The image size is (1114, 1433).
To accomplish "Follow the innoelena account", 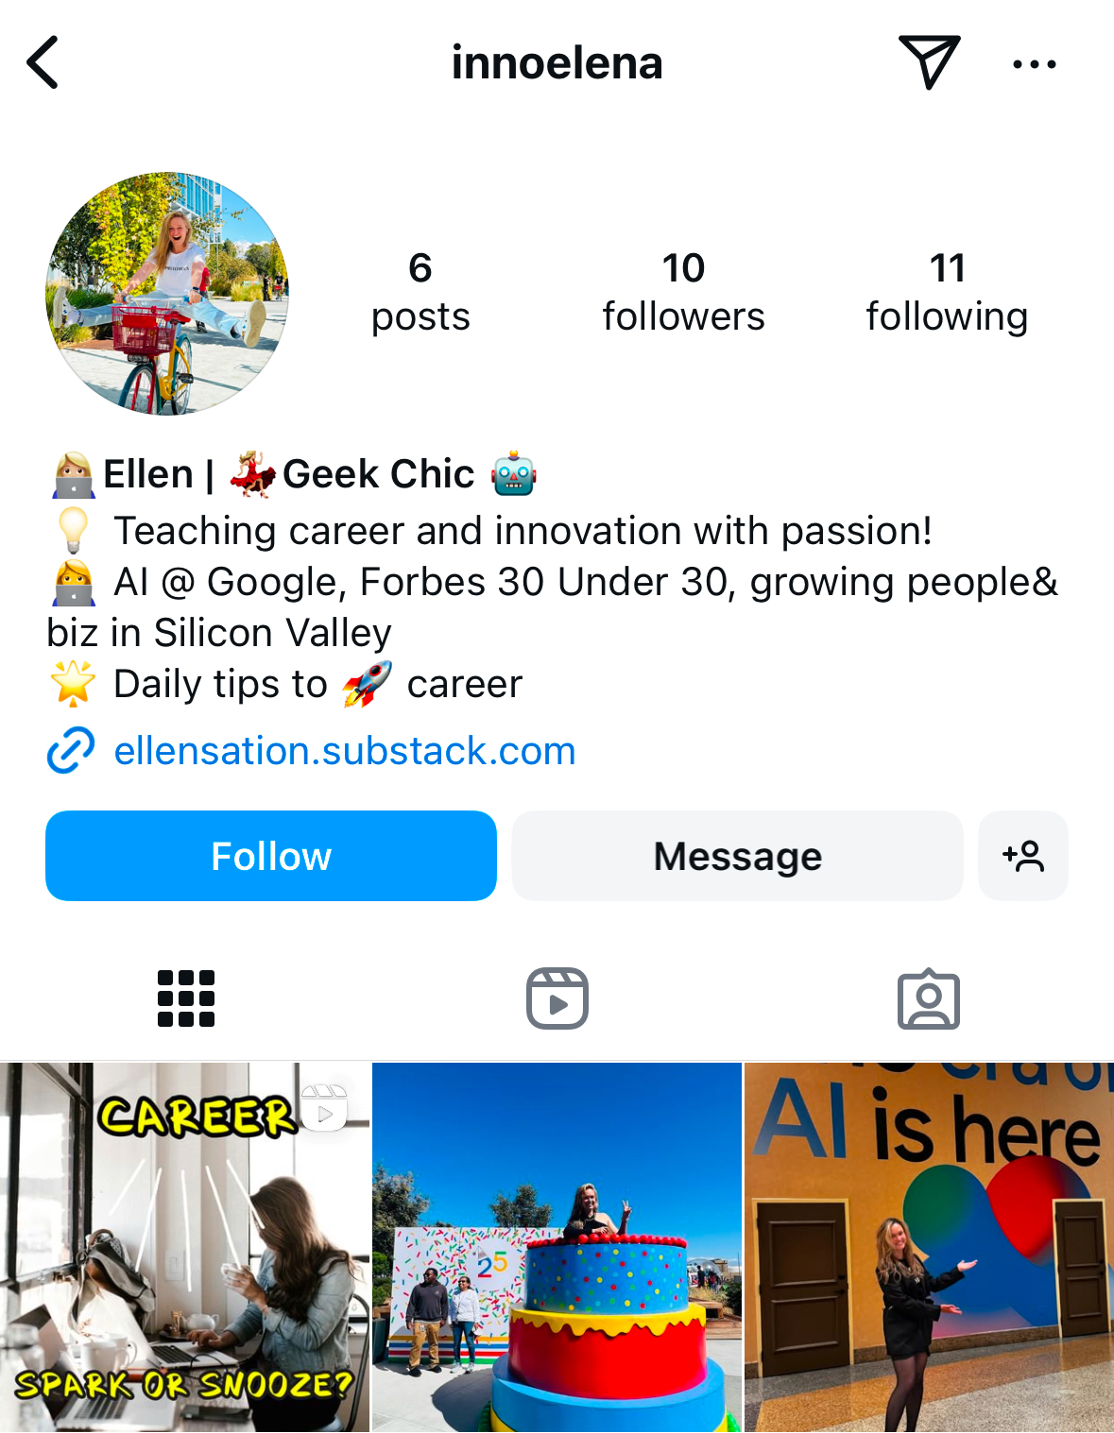I will pos(271,856).
